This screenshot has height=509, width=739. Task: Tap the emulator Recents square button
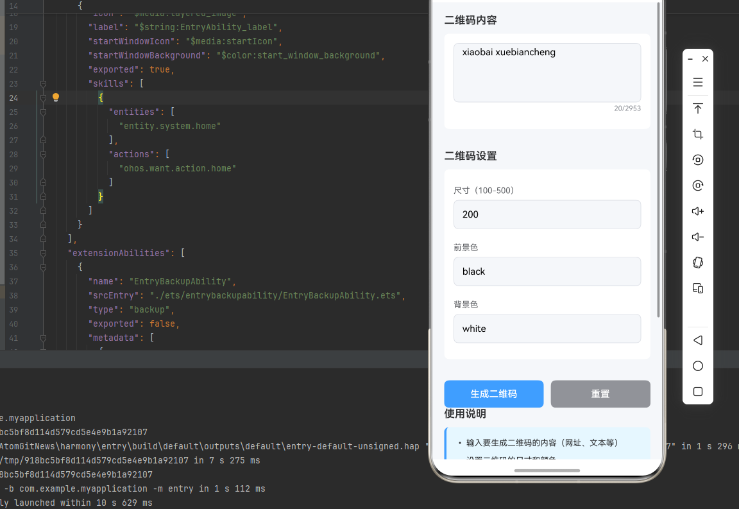(697, 392)
